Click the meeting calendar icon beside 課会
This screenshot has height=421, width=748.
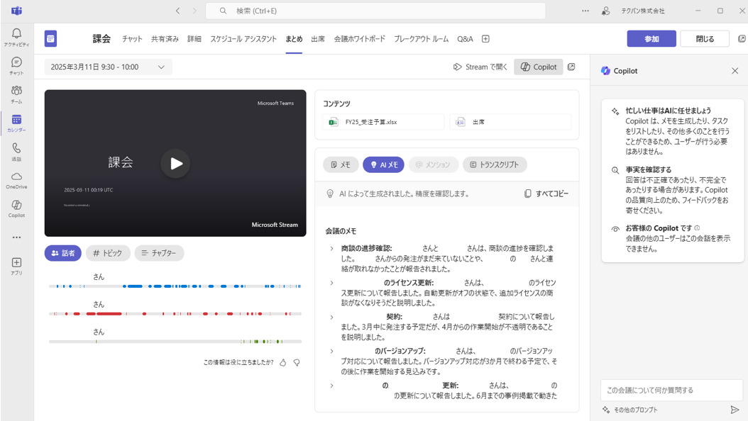click(x=50, y=38)
